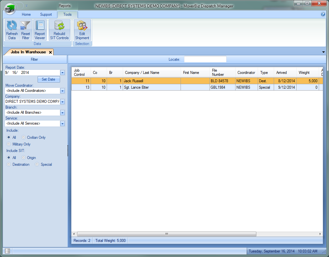Switch to the Home ribbon tab
The image size is (329, 257).
tap(26, 14)
